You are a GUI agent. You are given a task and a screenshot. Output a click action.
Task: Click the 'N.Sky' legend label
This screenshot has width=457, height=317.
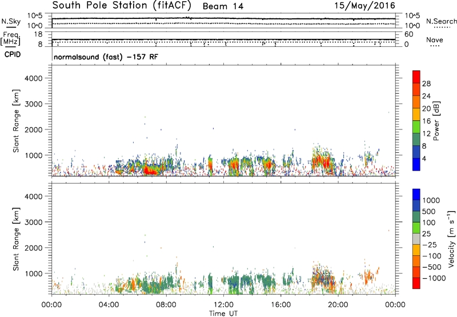11,21
